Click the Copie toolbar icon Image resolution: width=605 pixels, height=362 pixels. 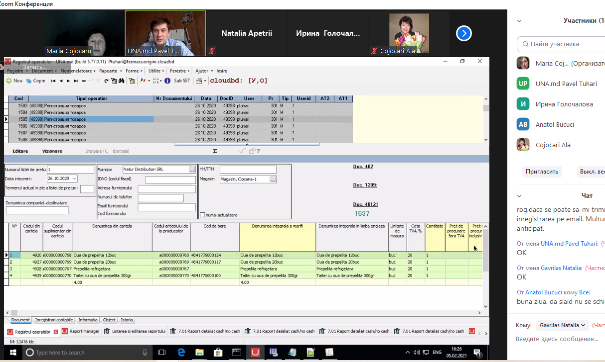(29, 81)
